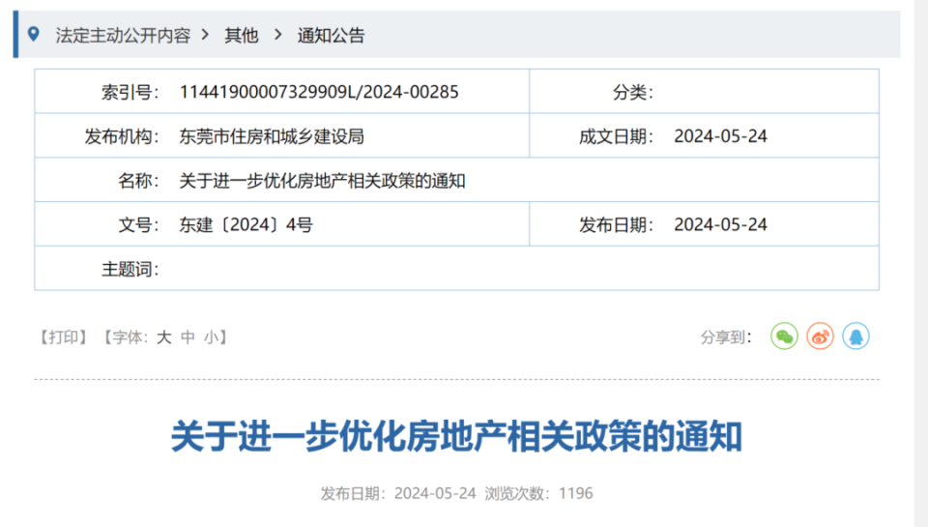Click the 索引号 label
This screenshot has height=527, width=928.
point(130,93)
